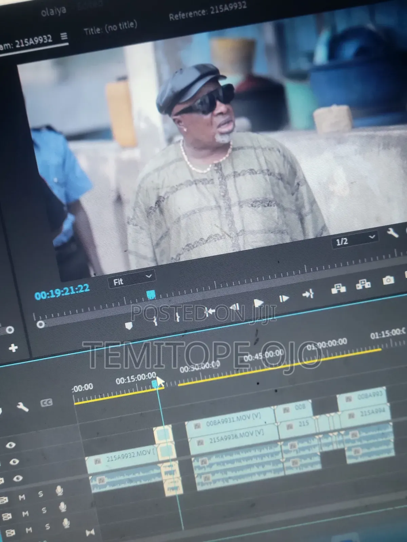
Task: Toggle visibility of the bottom video track
Action: pyautogui.click(x=18, y=478)
